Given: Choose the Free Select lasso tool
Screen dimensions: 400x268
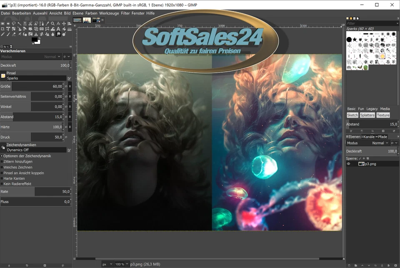Looking at the screenshot, I should [14, 24].
